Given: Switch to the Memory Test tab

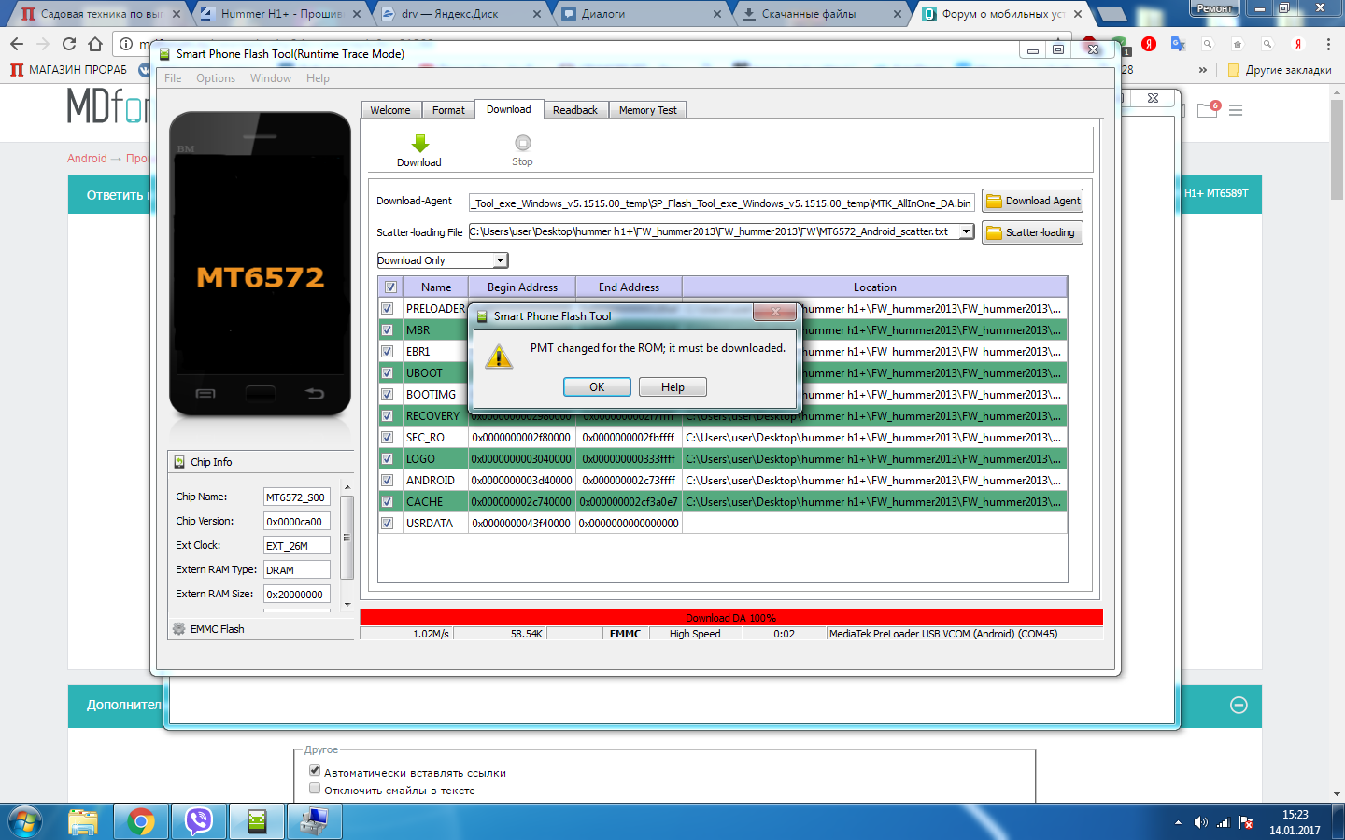Looking at the screenshot, I should point(648,110).
